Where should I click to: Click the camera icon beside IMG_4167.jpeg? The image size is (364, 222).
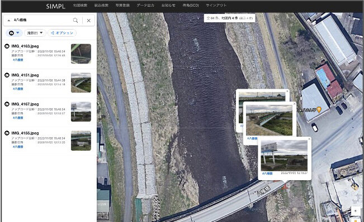click(7, 104)
